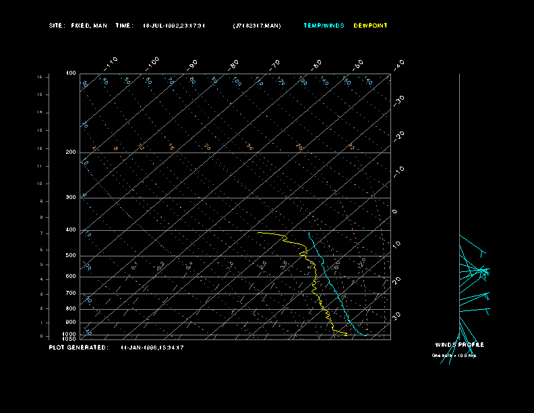Click the 3 km tick on height scale
Viewport: 534px width, 413px height.
(x=42, y=294)
